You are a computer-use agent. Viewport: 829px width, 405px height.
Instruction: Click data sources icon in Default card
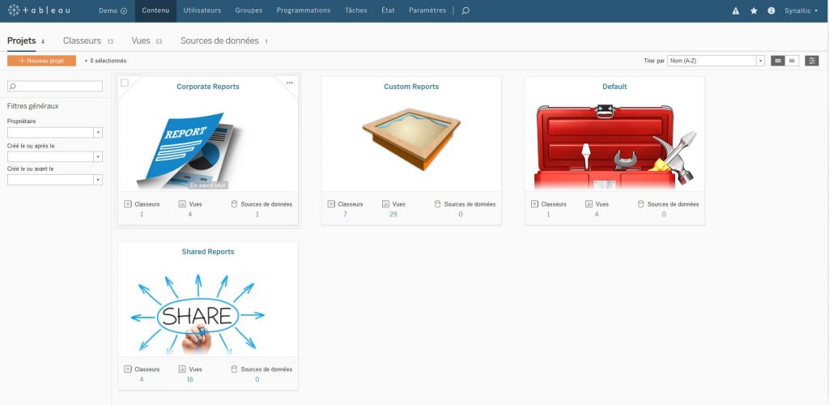(641, 204)
